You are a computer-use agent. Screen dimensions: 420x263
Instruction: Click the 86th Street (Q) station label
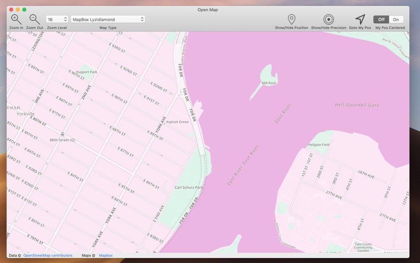[x=62, y=140]
